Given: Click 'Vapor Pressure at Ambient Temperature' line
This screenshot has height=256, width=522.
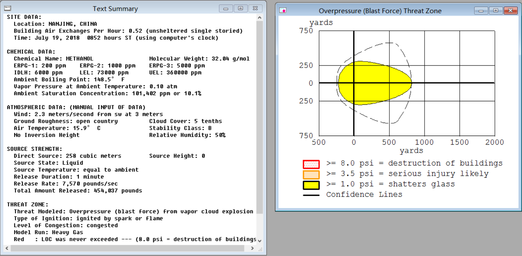Looking at the screenshot, I should coord(95,86).
